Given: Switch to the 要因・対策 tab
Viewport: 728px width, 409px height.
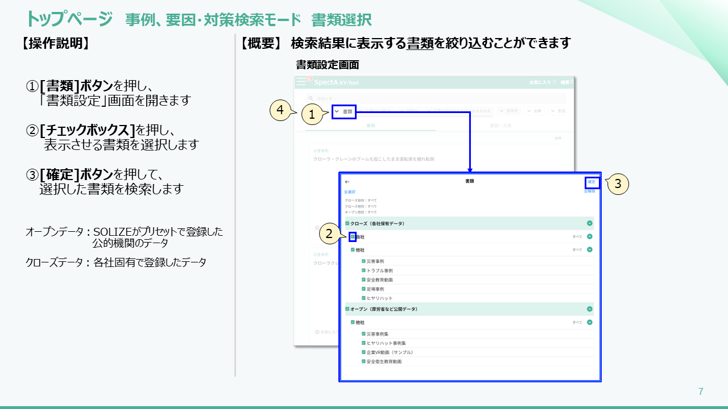Looking at the screenshot, I should tap(500, 125).
